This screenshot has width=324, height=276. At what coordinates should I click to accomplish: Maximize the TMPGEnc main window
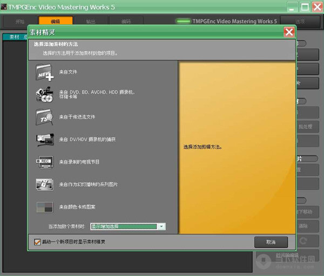click(305, 7)
